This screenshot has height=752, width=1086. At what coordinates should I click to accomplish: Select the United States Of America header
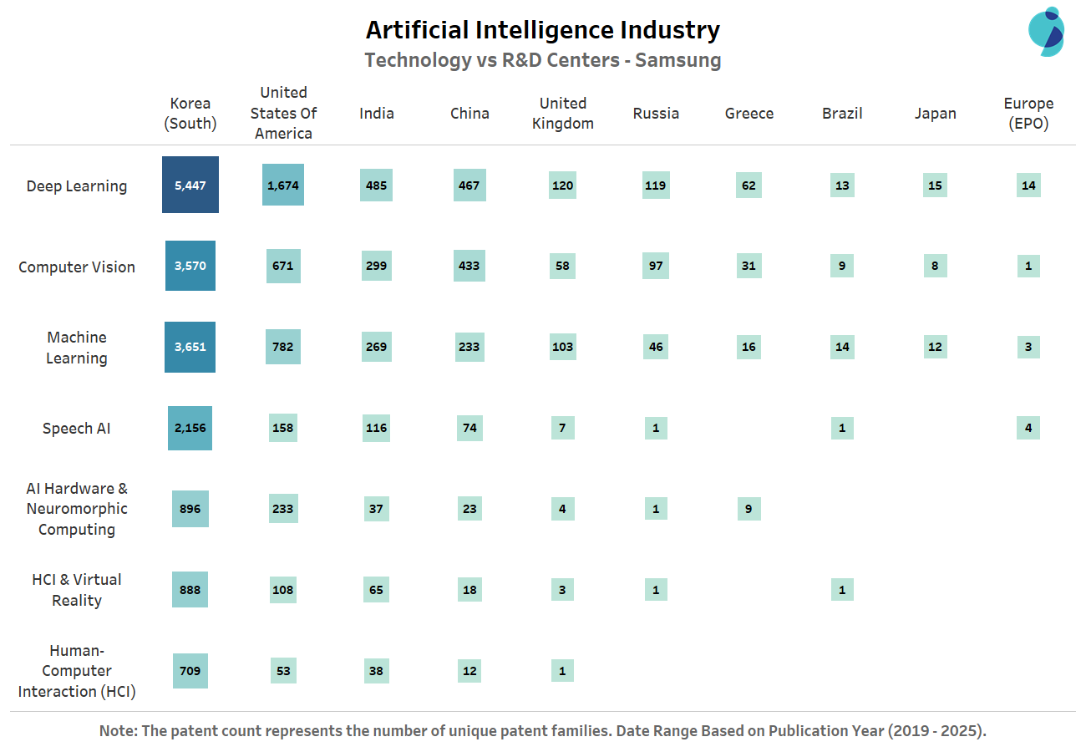[x=283, y=113]
